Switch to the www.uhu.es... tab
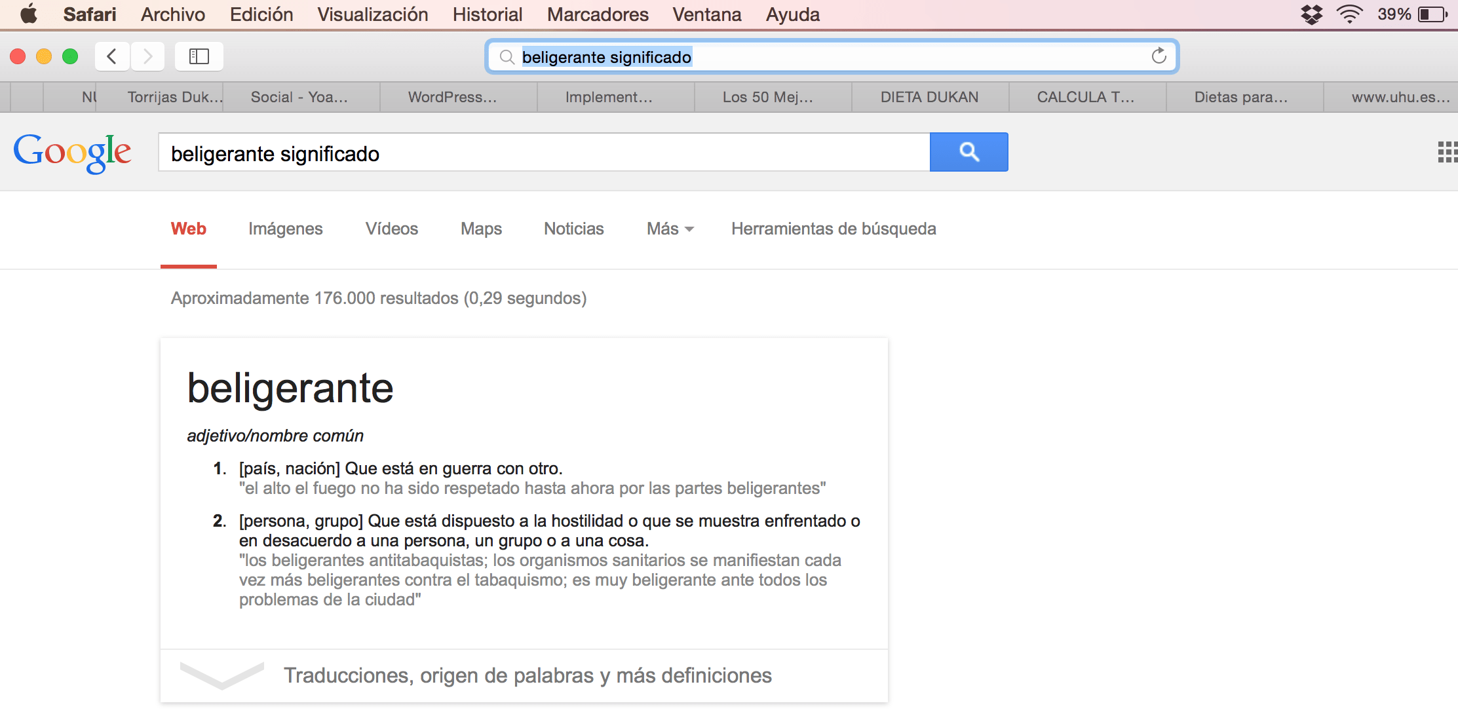The image size is (1458, 718). pos(1391,97)
